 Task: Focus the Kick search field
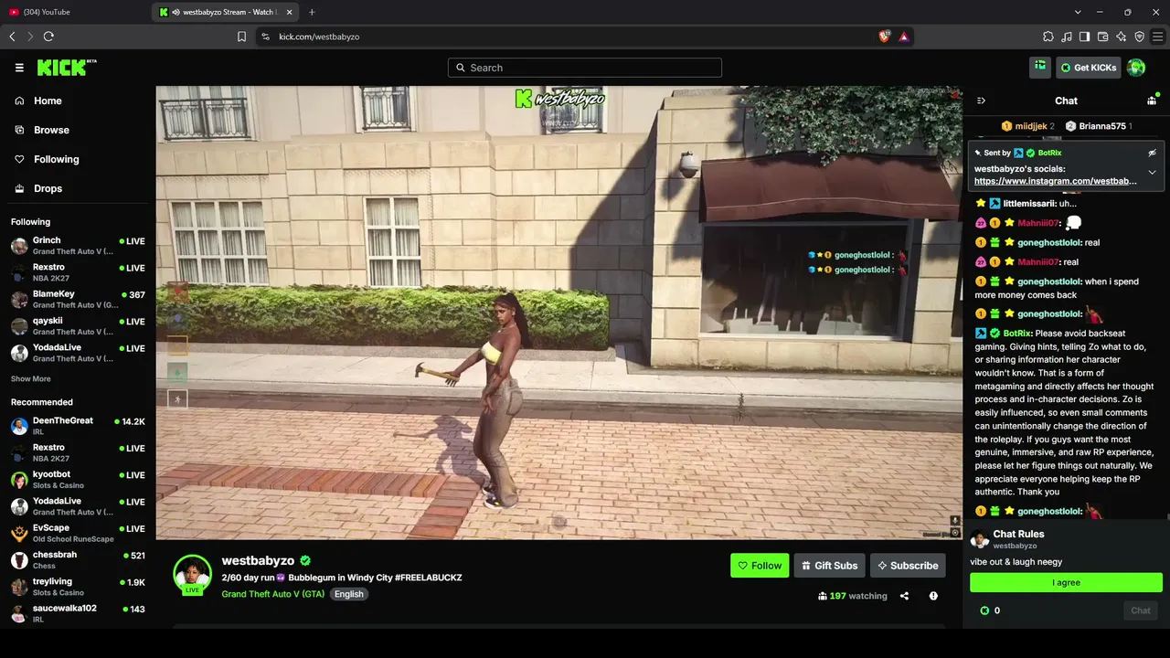(585, 68)
